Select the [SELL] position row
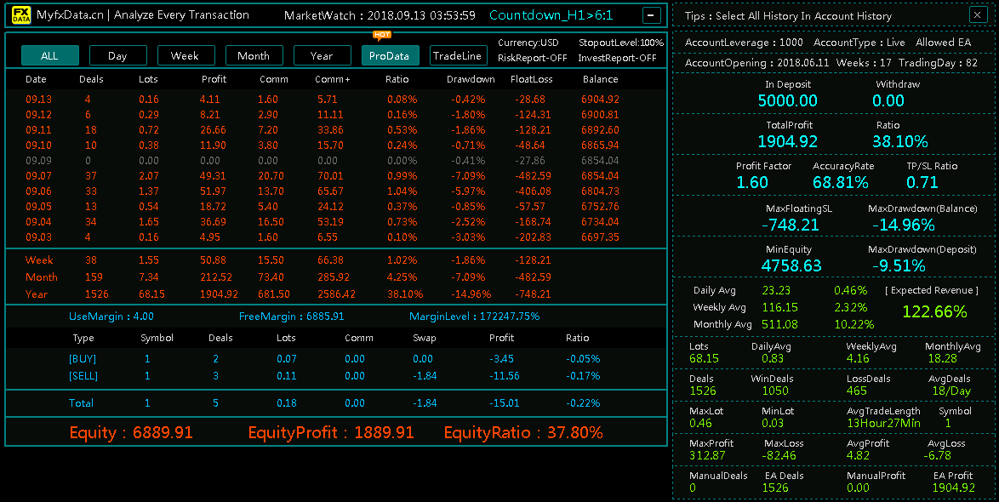 coord(336,376)
